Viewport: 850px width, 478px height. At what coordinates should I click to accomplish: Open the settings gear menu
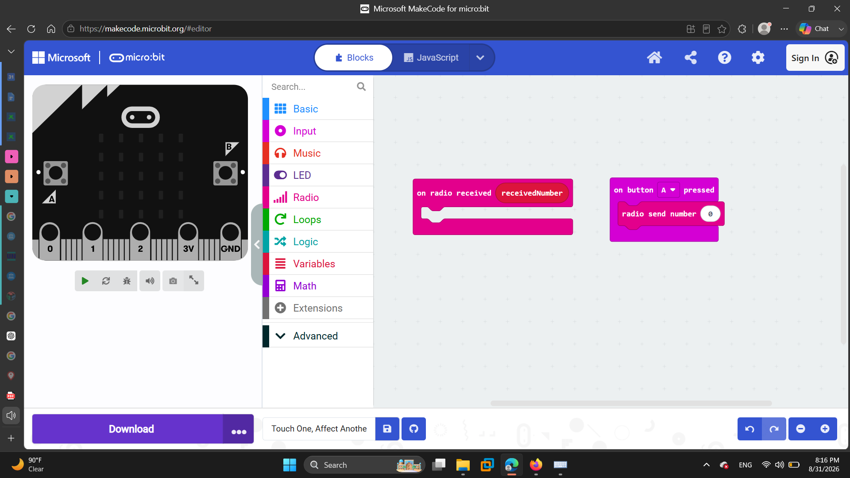pyautogui.click(x=758, y=58)
